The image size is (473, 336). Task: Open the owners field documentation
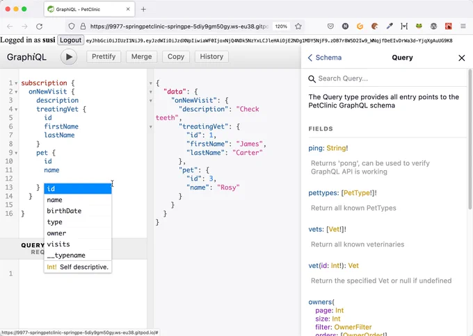click(x=320, y=302)
